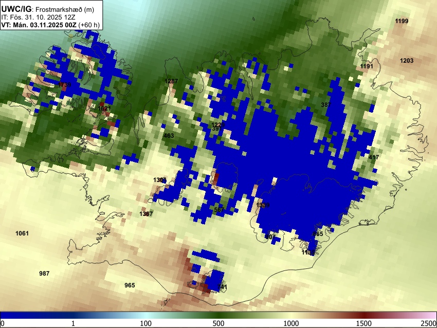Click the map value 865
The image size is (437, 328).
click(x=318, y=234)
